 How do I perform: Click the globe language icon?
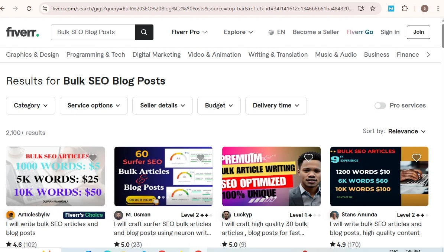coord(271,32)
